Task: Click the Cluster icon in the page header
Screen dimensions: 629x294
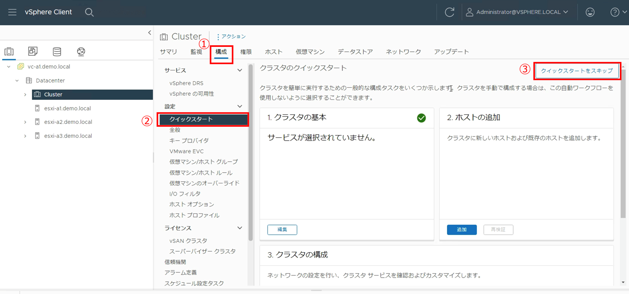Action: (164, 37)
